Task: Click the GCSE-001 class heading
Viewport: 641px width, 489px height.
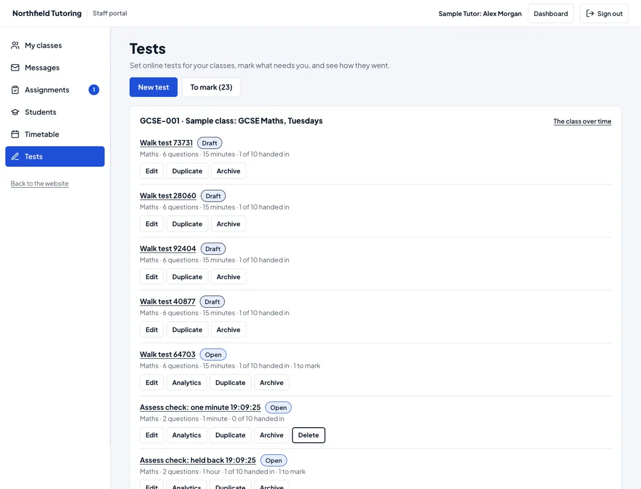Action: pyautogui.click(x=231, y=121)
